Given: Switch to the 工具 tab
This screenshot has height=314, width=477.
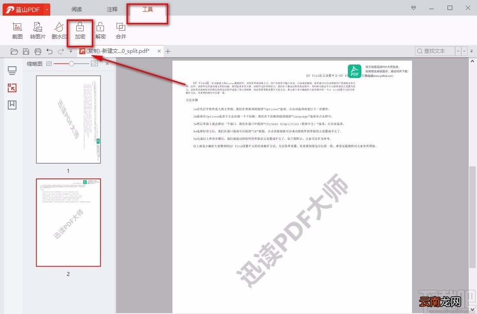Looking at the screenshot, I should click(148, 10).
